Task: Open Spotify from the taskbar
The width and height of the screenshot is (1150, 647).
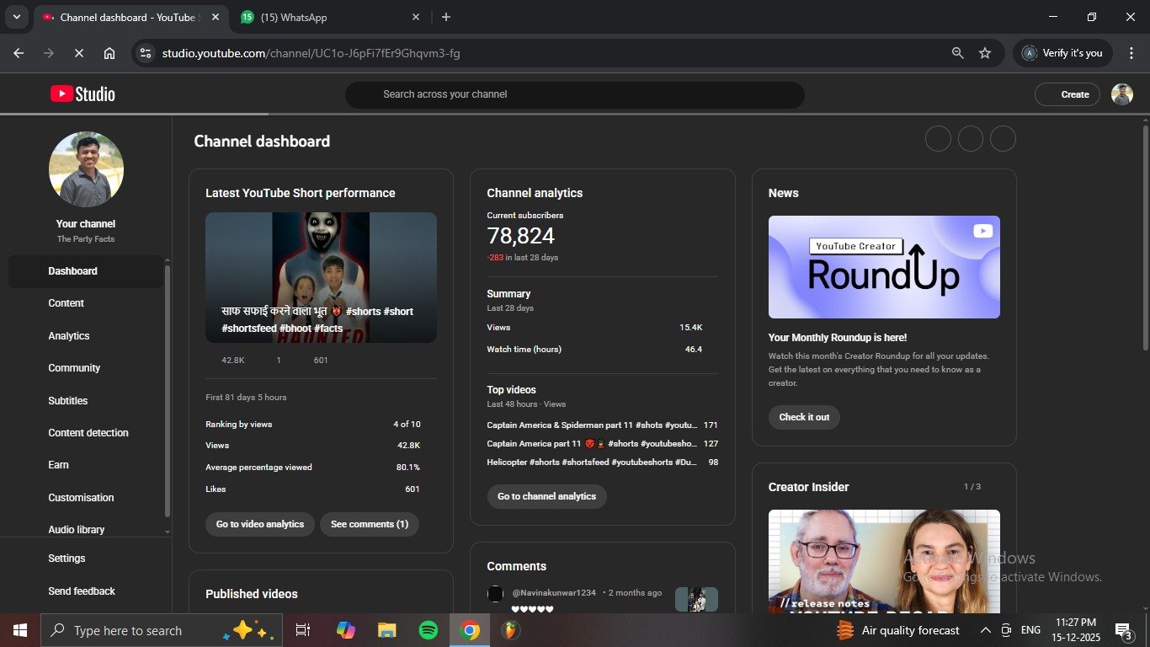Action: pyautogui.click(x=428, y=630)
